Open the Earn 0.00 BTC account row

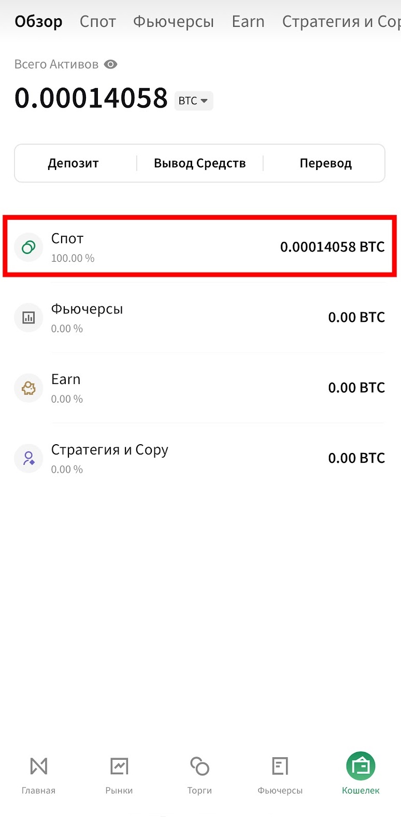click(200, 388)
